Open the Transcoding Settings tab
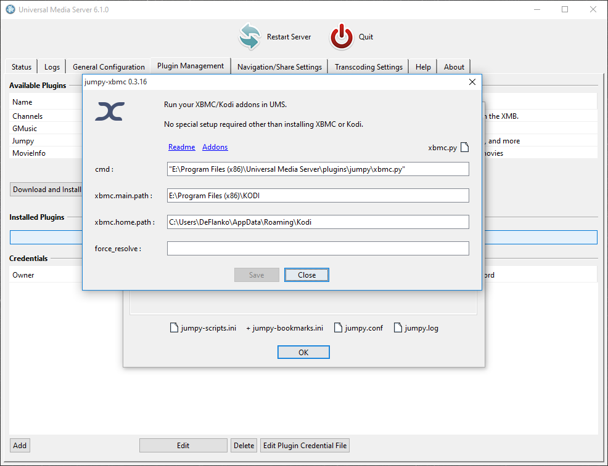The height and width of the screenshot is (466, 608). [369, 67]
